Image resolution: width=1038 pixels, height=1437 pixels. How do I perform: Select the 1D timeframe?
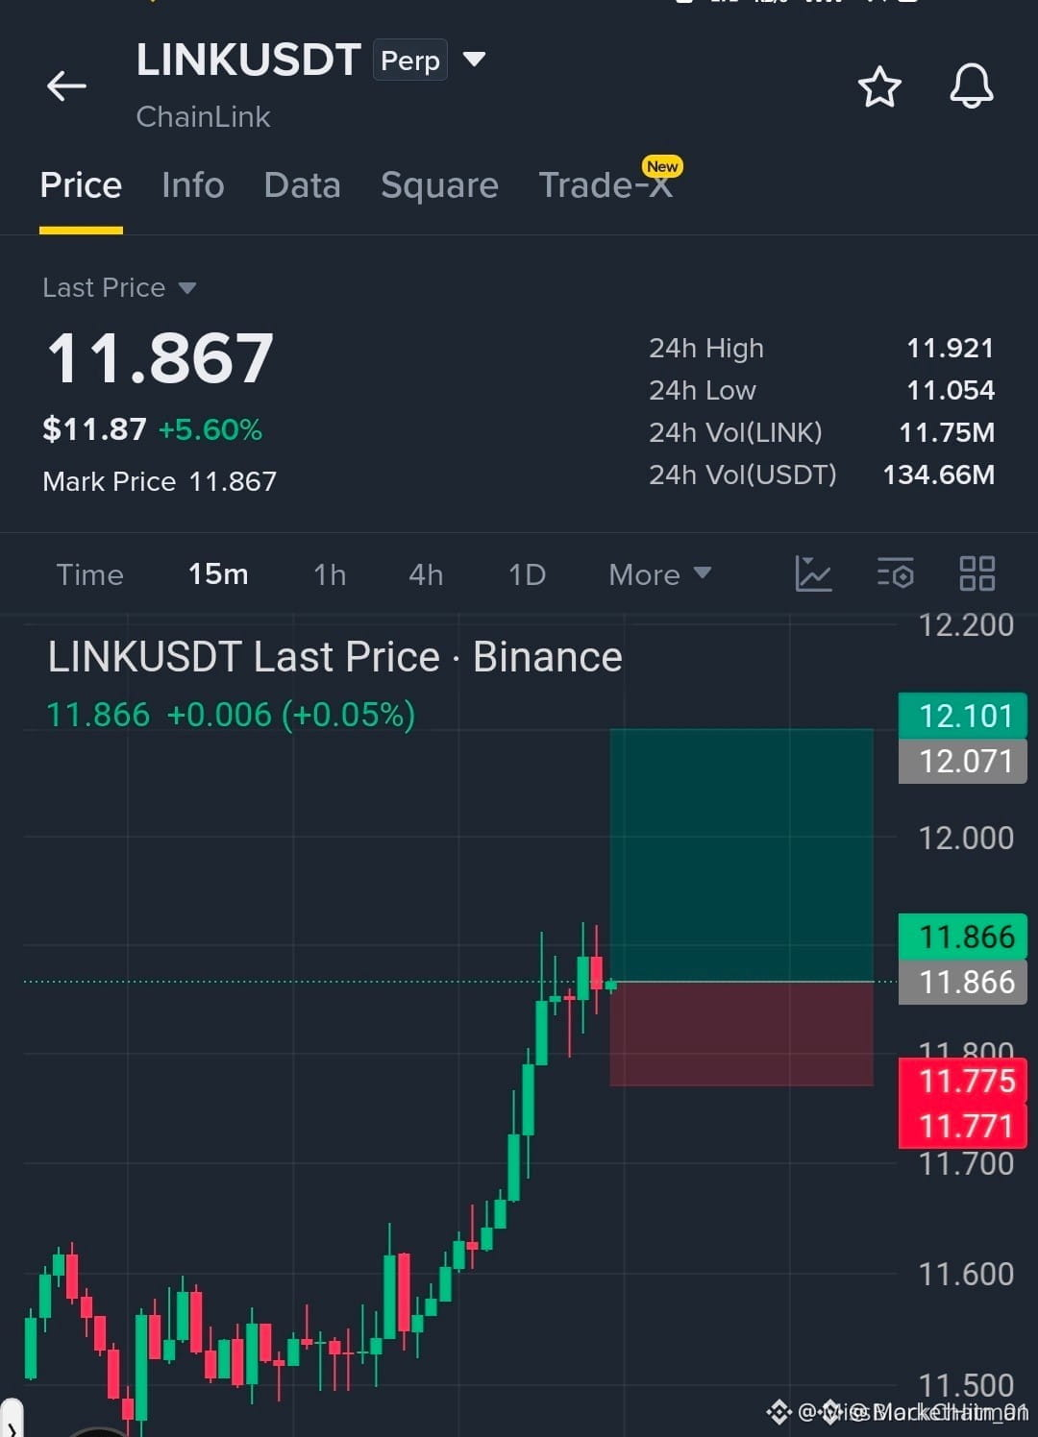click(x=527, y=574)
